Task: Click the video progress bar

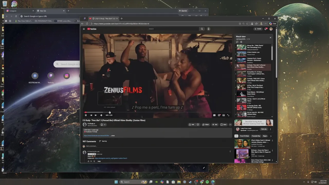Action: (157, 112)
